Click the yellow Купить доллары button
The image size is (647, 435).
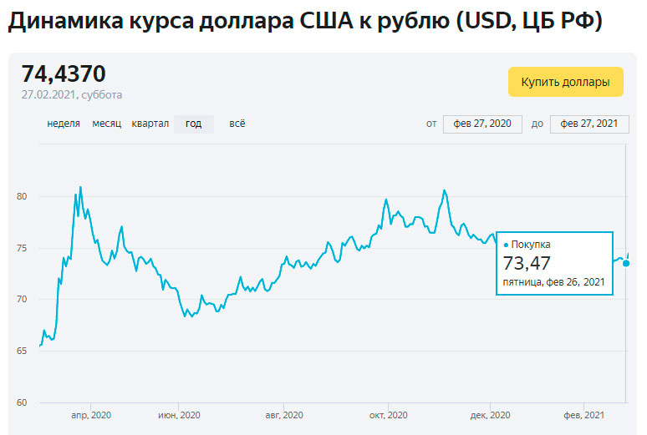[565, 83]
